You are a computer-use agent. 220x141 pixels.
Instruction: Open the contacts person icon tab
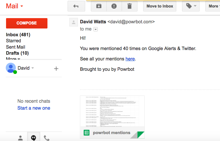[20, 138]
